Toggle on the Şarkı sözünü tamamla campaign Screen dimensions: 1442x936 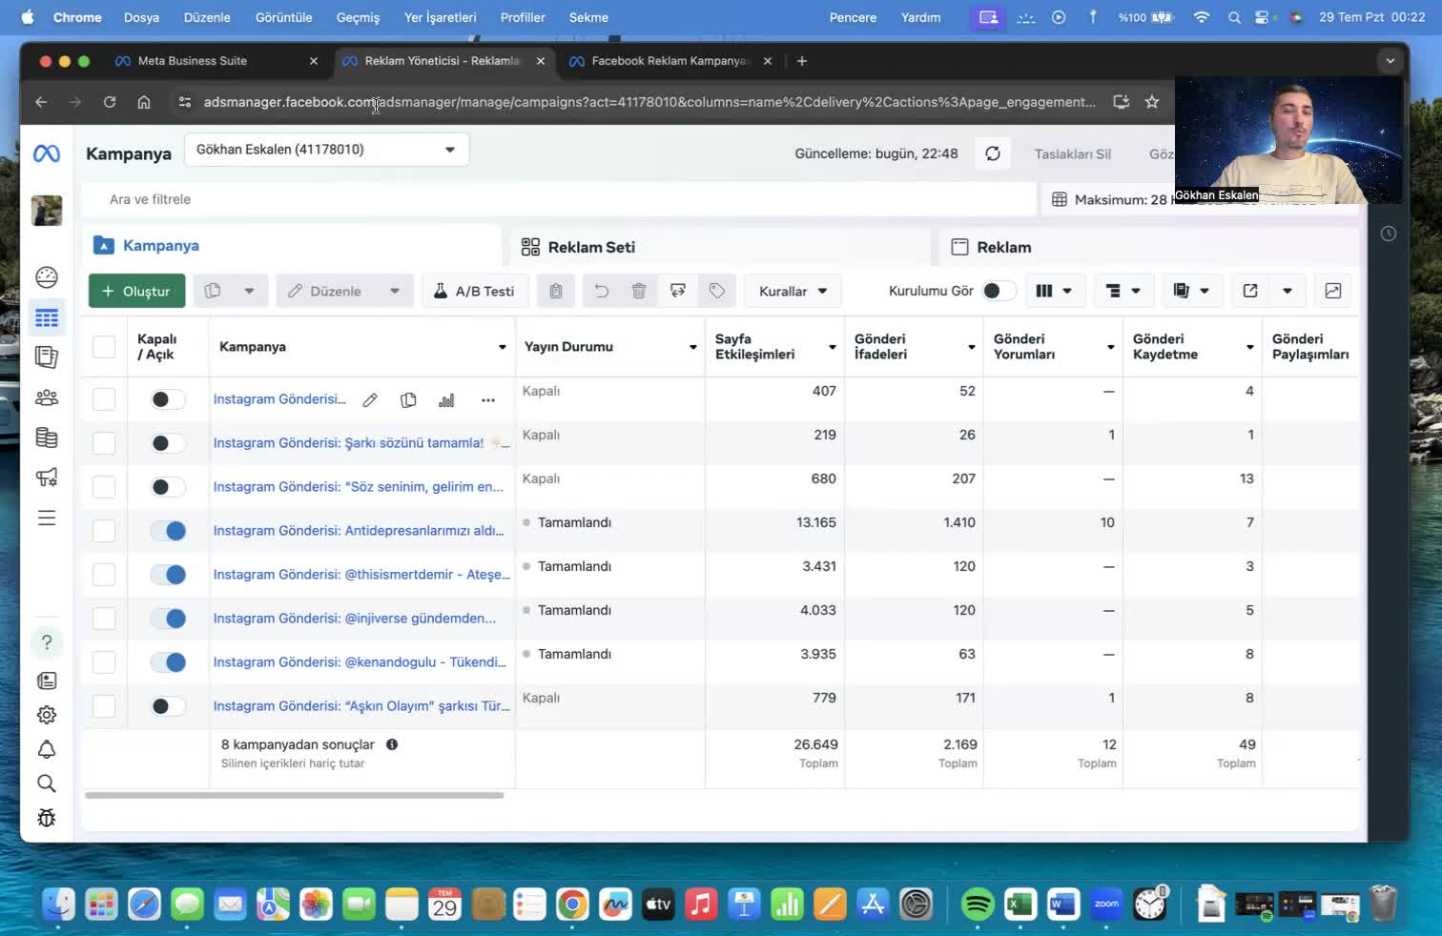click(168, 443)
